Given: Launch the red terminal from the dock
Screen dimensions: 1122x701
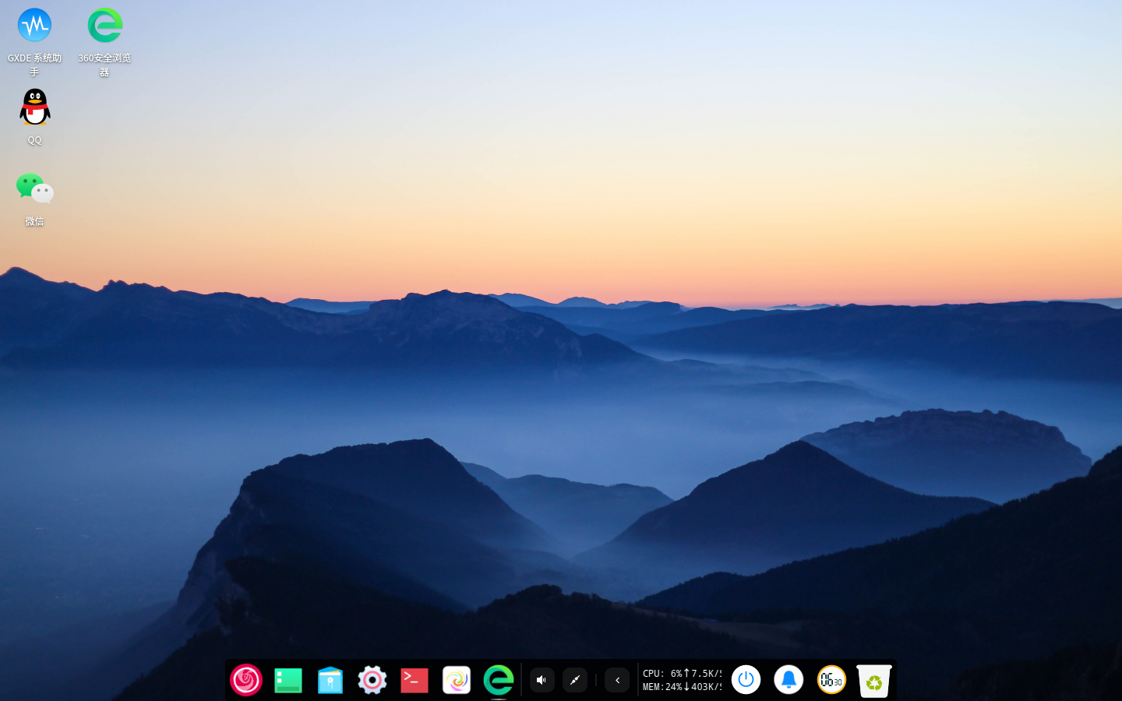Looking at the screenshot, I should 415,680.
